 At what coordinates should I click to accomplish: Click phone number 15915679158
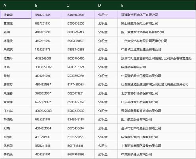(x=79, y=41)
